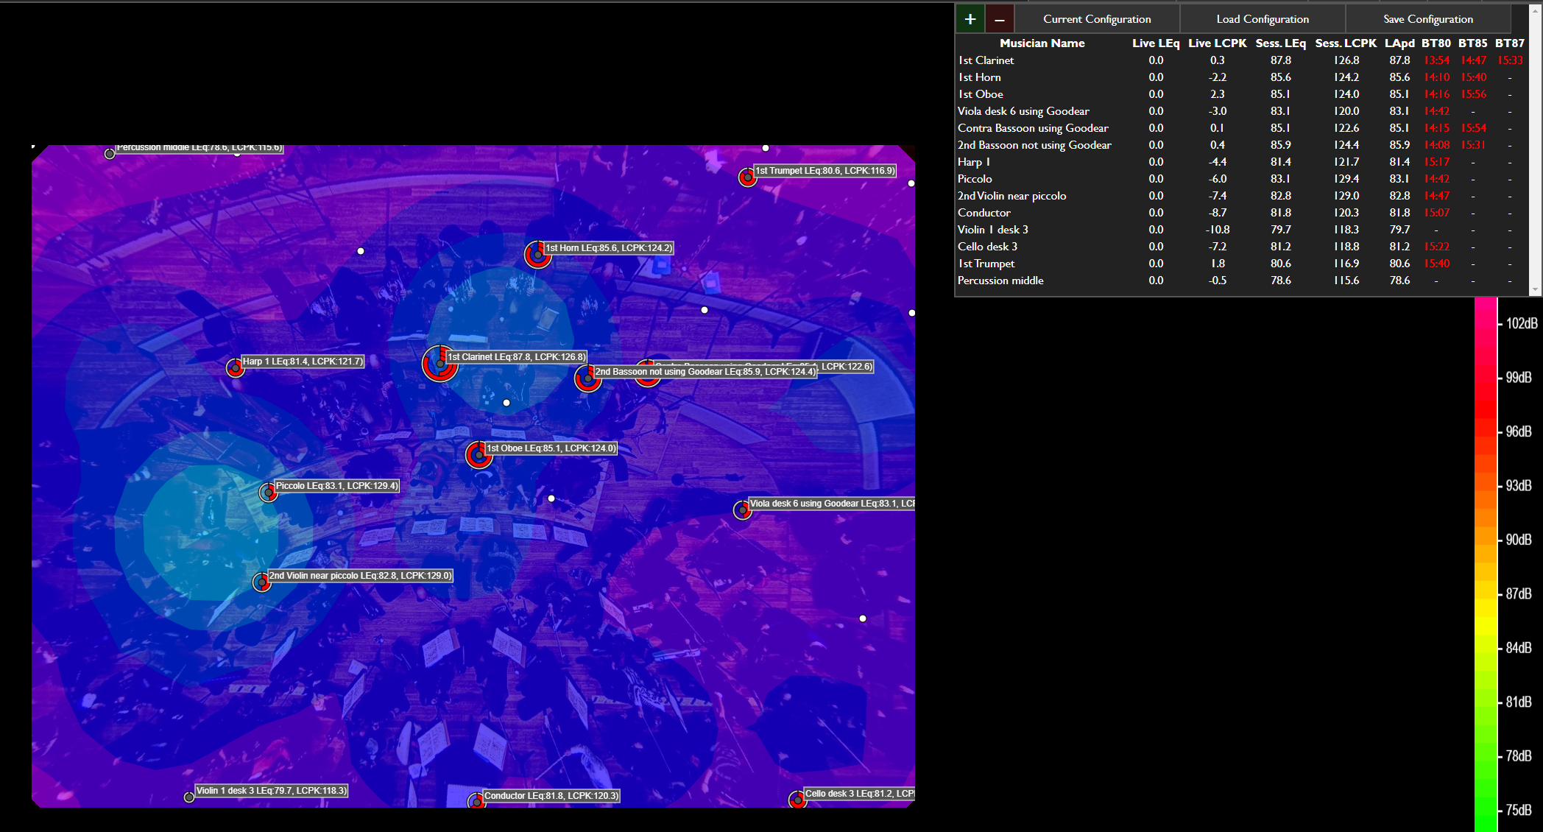Select the Cello desk 3 table row
This screenshot has height=832, width=1543.
pyautogui.click(x=1241, y=247)
